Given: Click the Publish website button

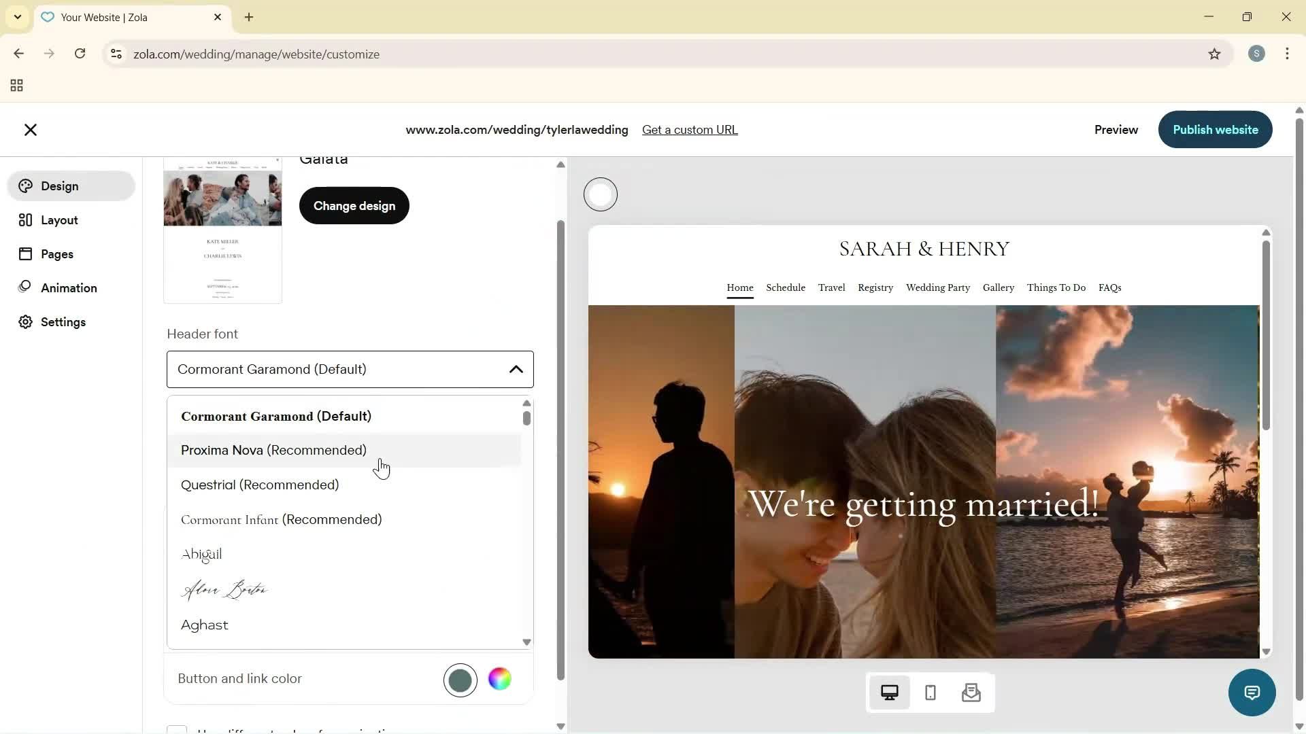Looking at the screenshot, I should coord(1215,129).
